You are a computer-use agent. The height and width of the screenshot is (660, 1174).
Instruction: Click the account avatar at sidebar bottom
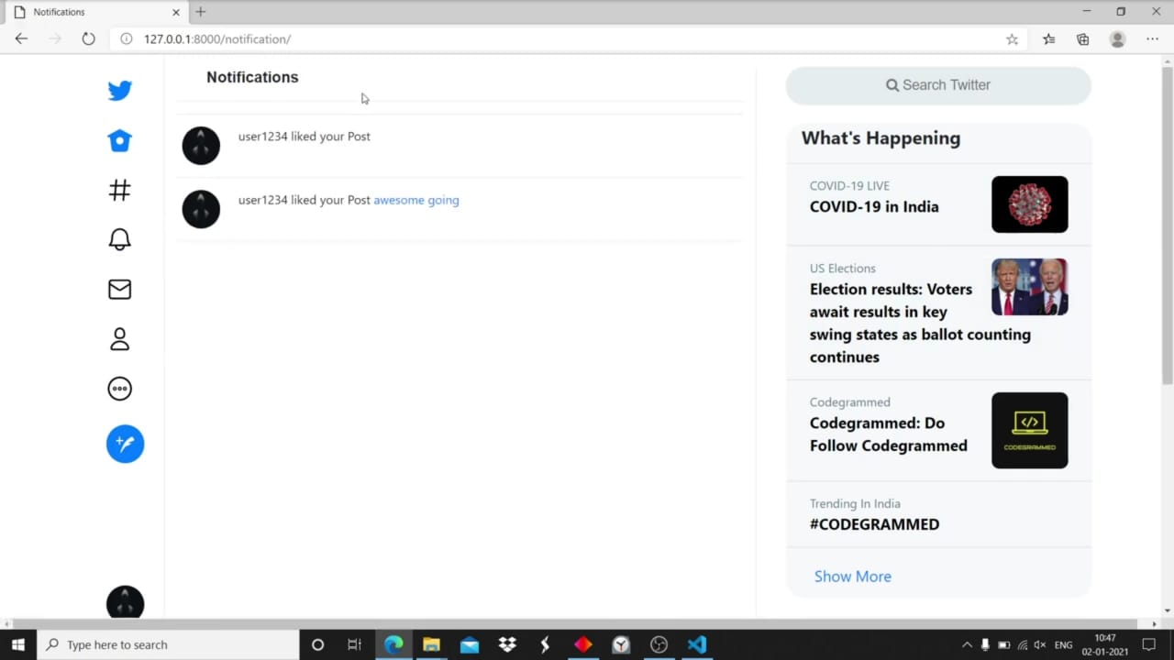click(x=125, y=601)
